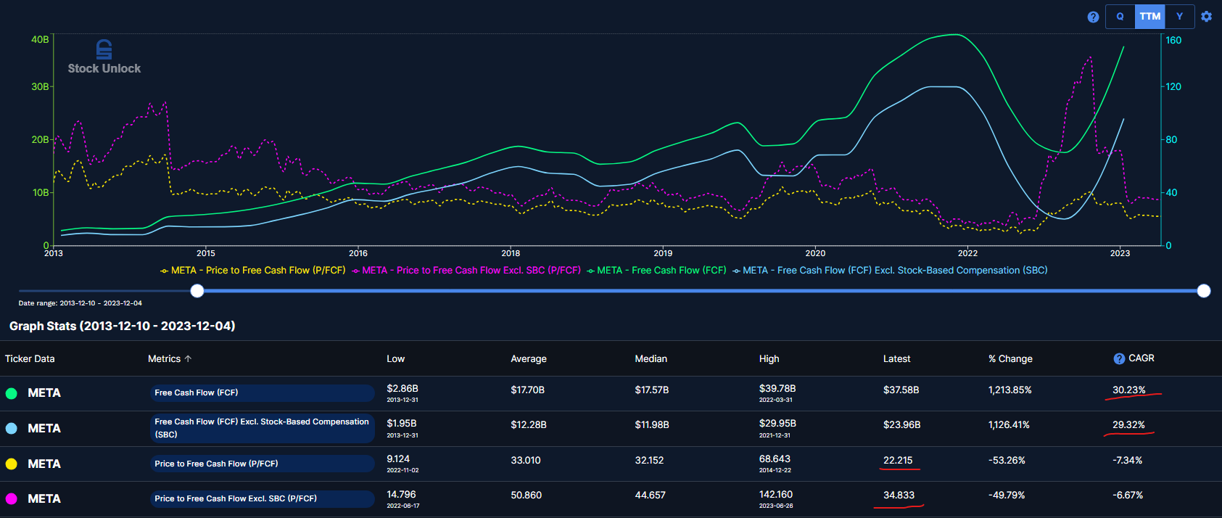Select the FCF Excl. Stock-Based Compensation metric pill
Viewport: 1222px width, 518px height.
pos(262,428)
